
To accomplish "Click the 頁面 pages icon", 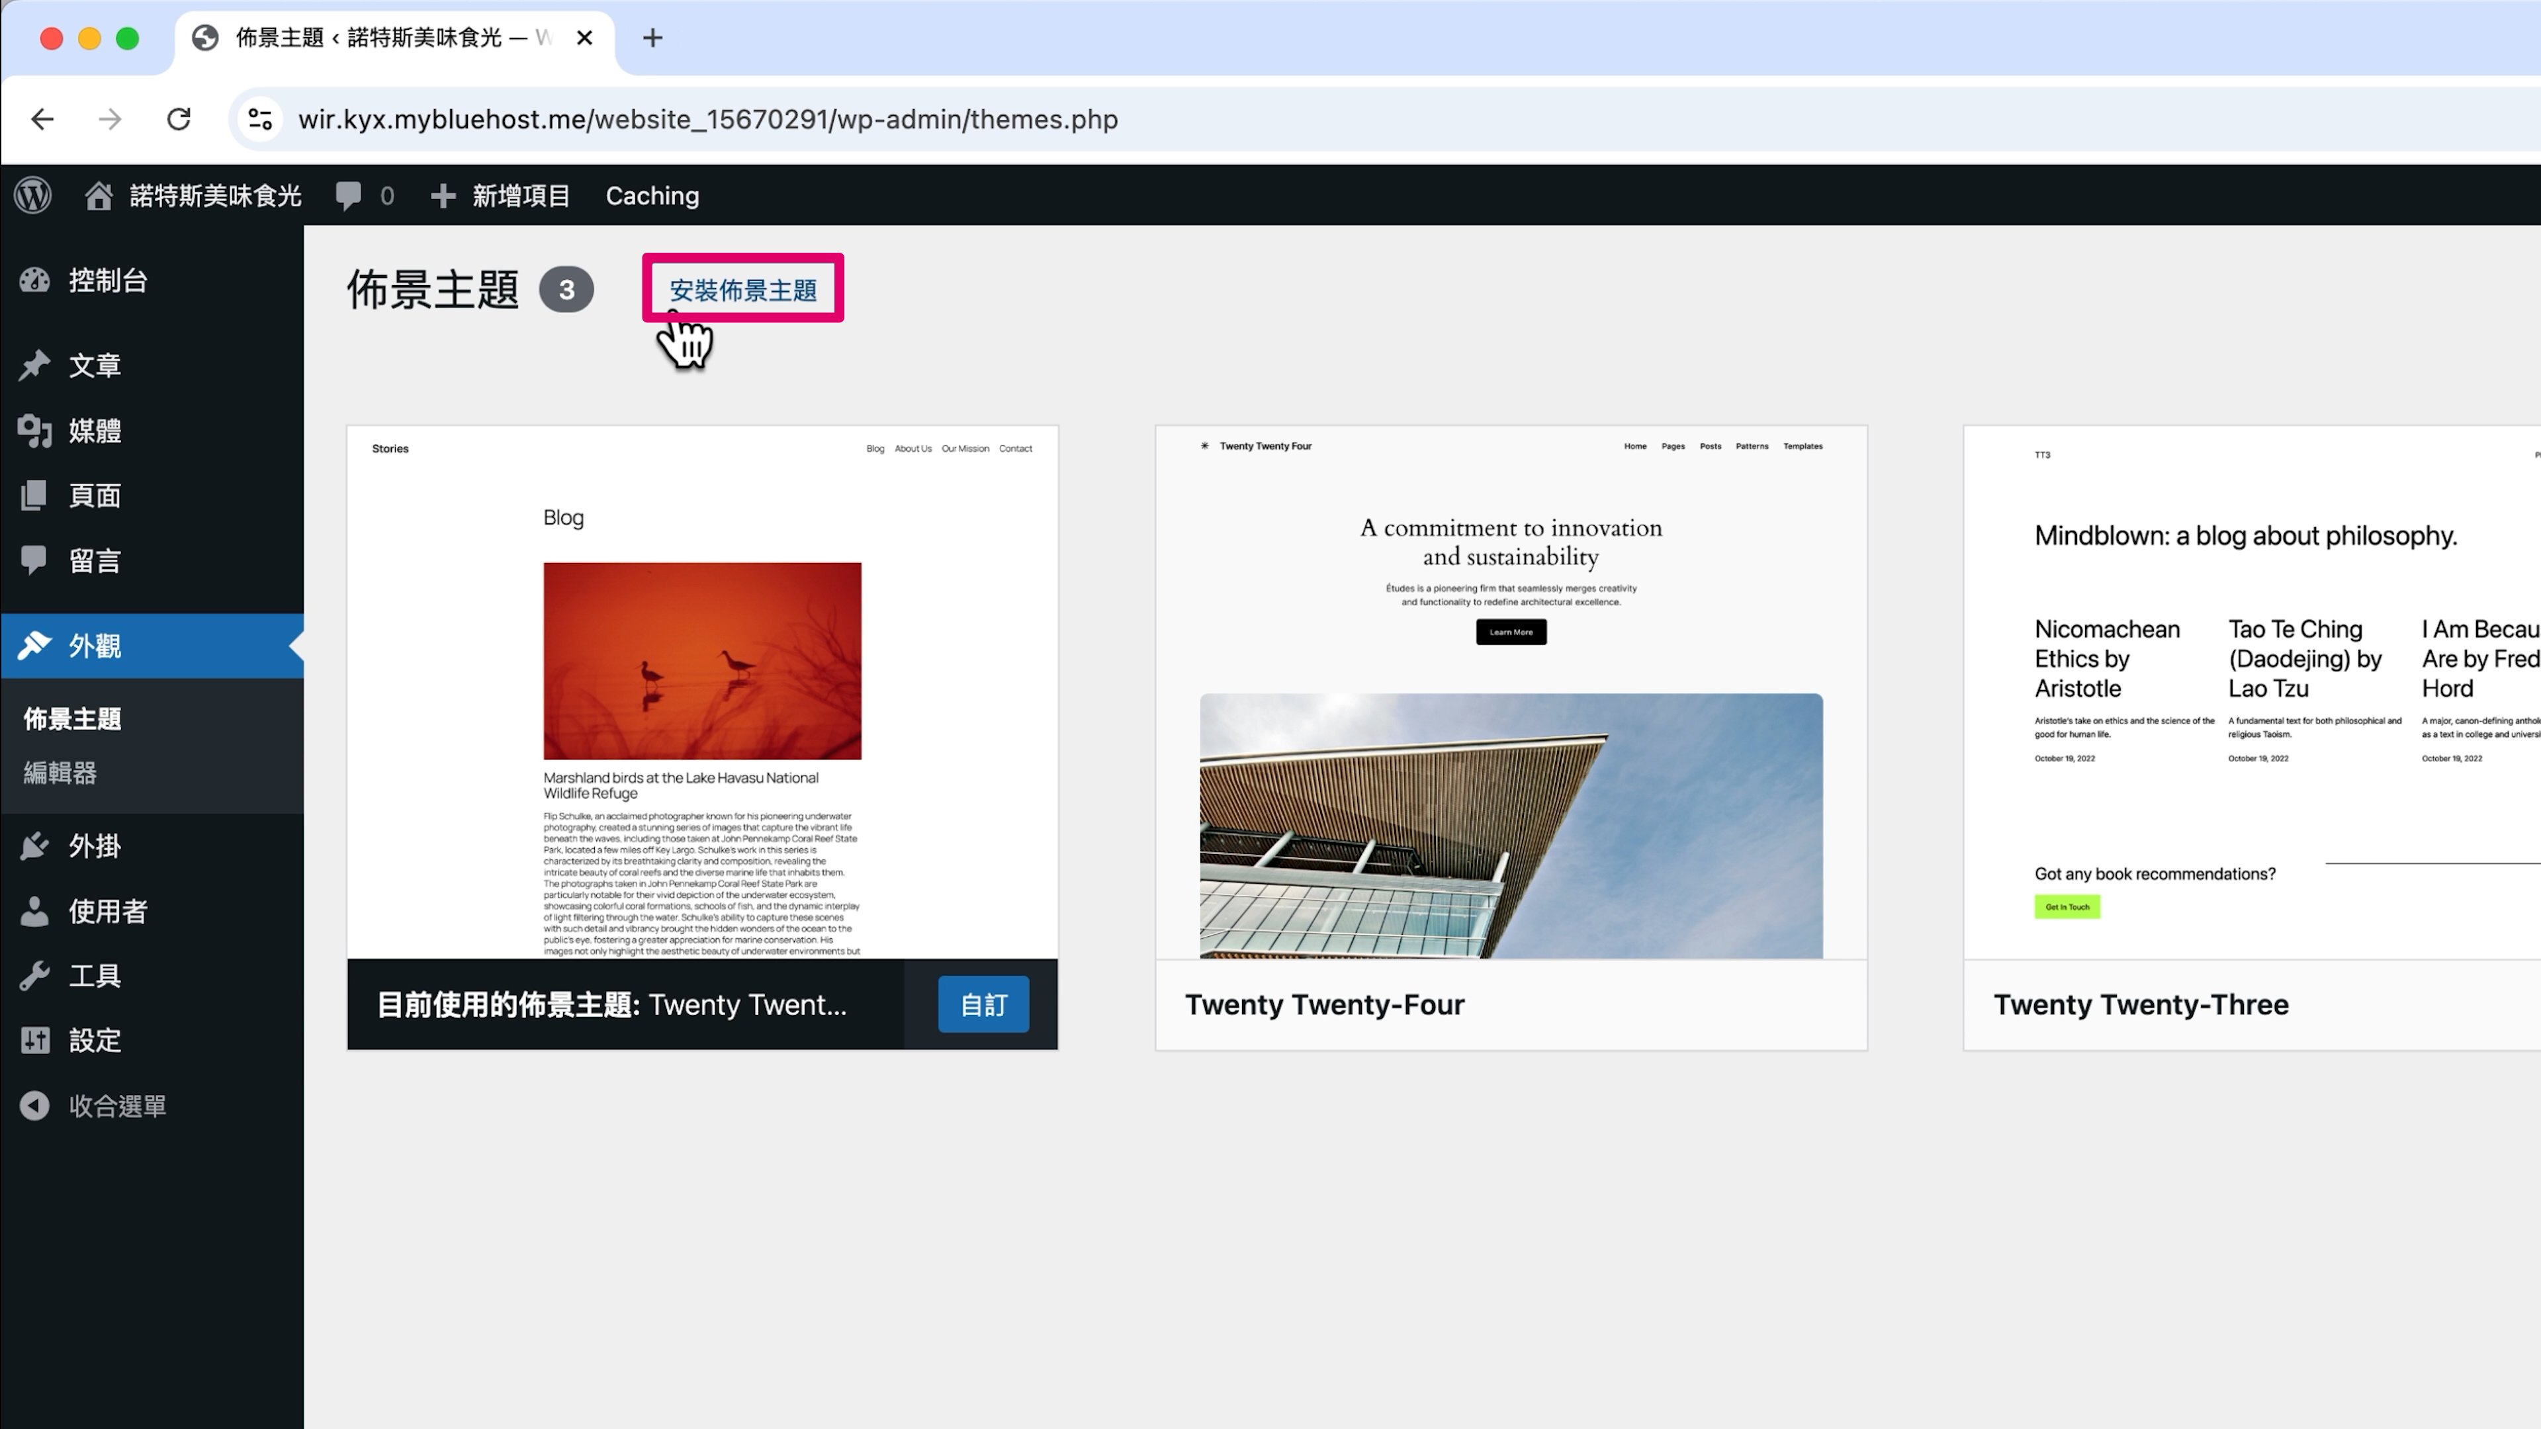I will (x=34, y=495).
